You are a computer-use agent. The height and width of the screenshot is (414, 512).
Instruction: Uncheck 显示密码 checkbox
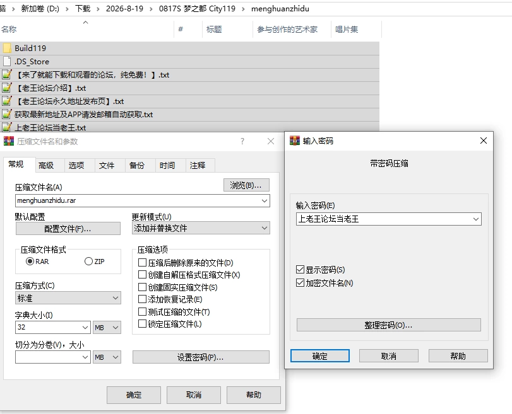coord(300,270)
